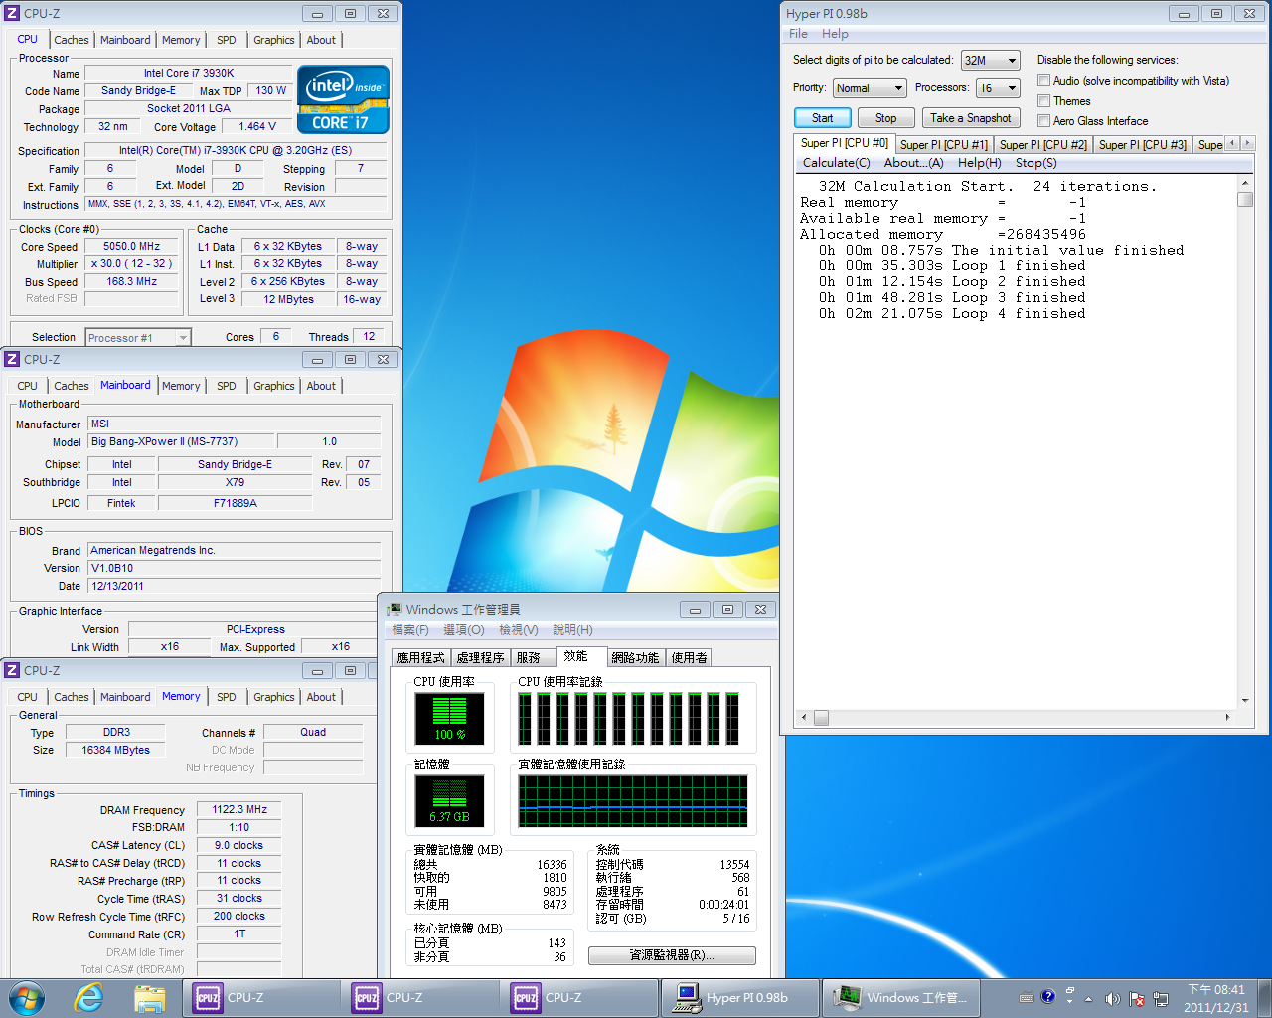
Task: Activate the rightmost CPU-Z taskbar button
Action: (x=579, y=997)
